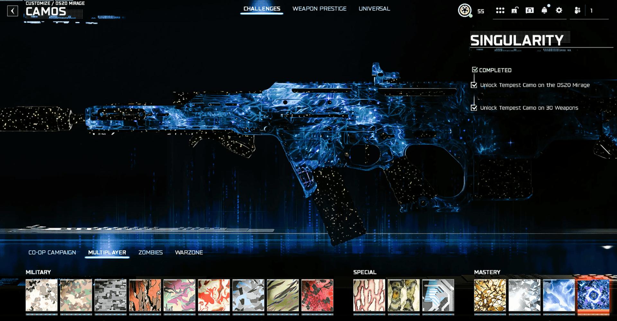
Task: Click the player rank emblem showing level 55
Action: pyautogui.click(x=464, y=10)
